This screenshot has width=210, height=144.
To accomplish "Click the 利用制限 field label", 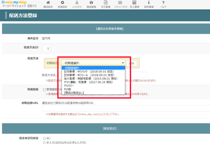I will tap(33, 89).
